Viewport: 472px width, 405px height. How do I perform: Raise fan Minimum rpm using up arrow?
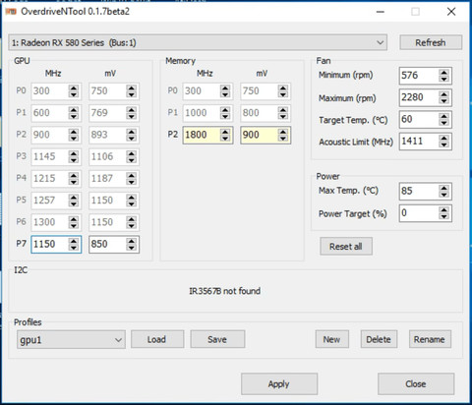coord(443,73)
